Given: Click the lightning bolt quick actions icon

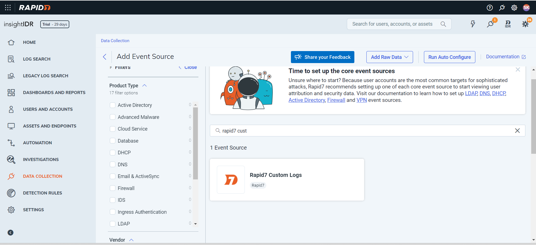Looking at the screenshot, I should [x=473, y=24].
